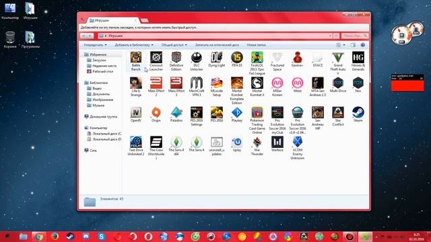
Task: Select the DLC Unlocker icon
Action: click(x=197, y=61)
